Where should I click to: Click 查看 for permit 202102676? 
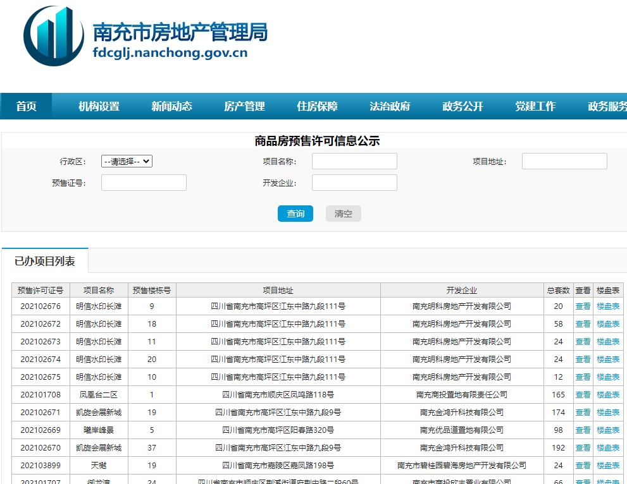click(583, 306)
